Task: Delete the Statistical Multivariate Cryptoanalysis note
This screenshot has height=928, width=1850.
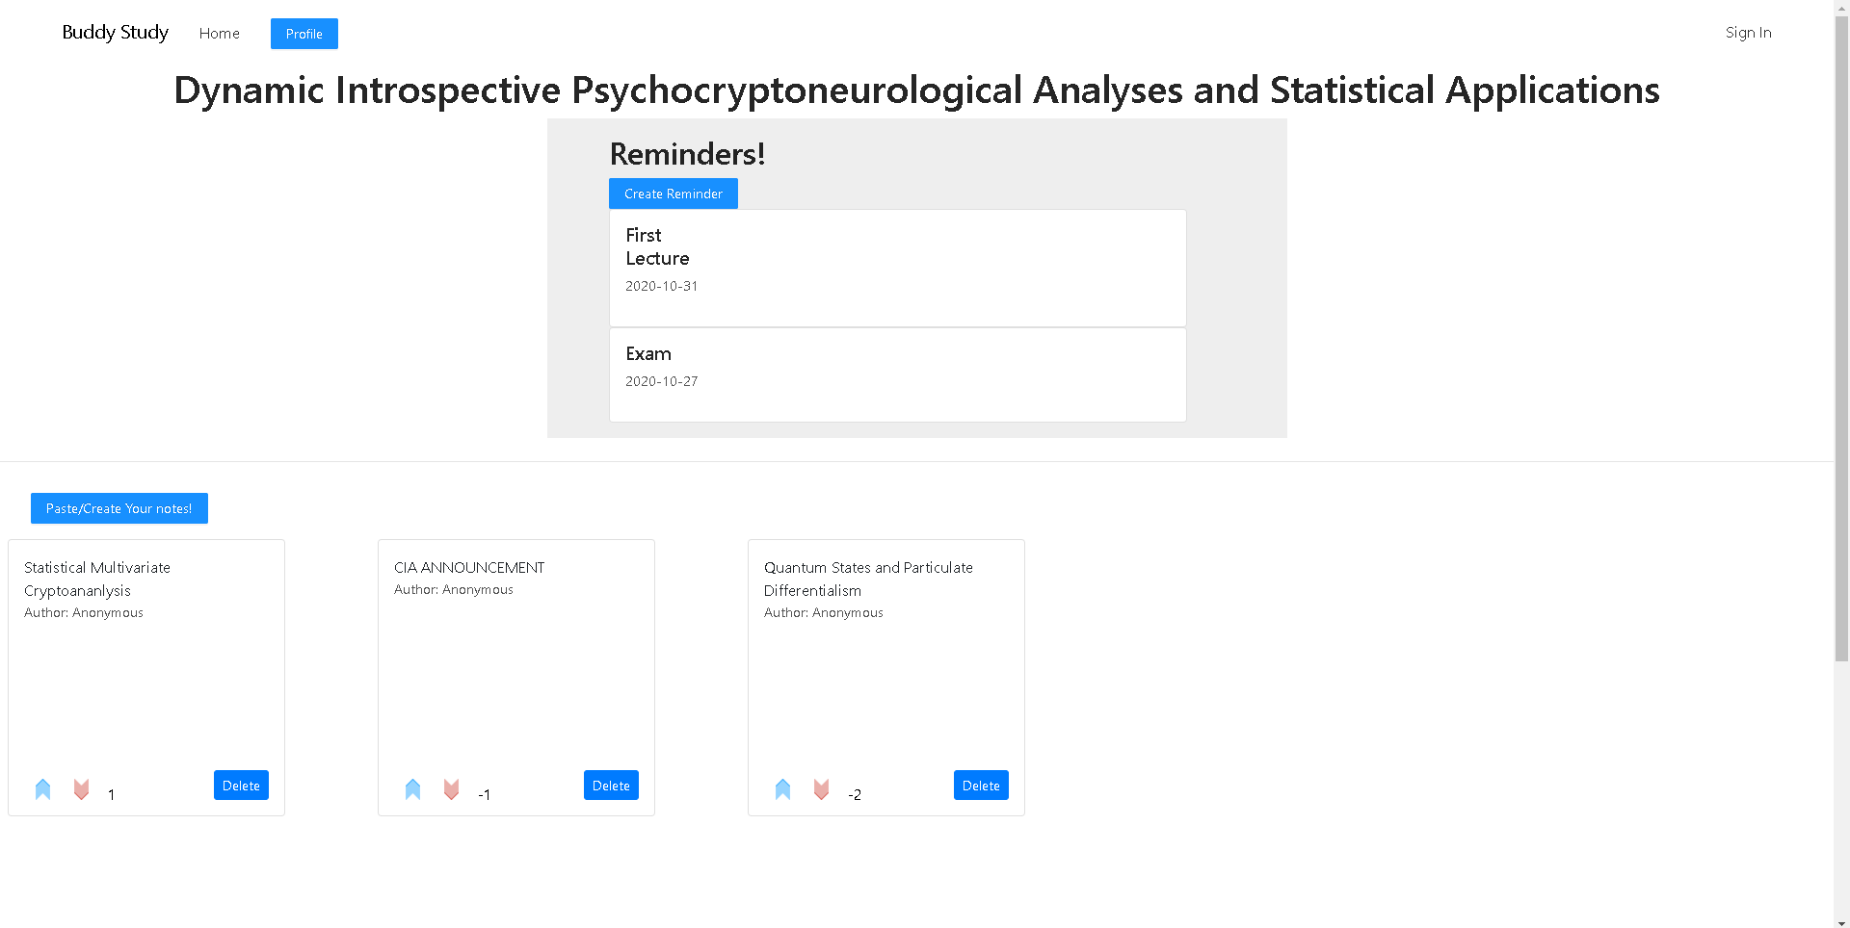Action: (241, 786)
